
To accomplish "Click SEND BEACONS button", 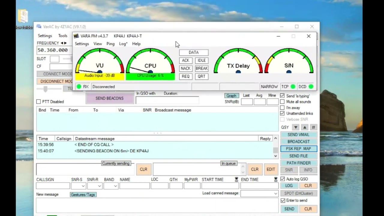I will click(109, 98).
